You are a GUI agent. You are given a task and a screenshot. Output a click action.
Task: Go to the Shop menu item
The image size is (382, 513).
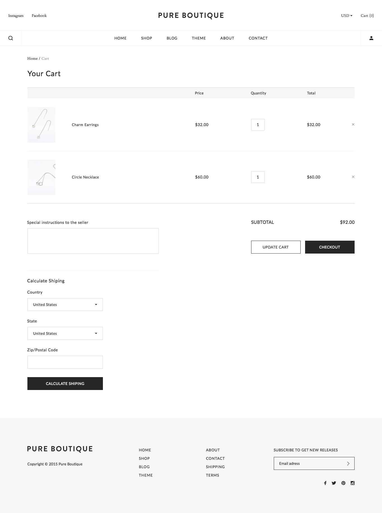(147, 38)
